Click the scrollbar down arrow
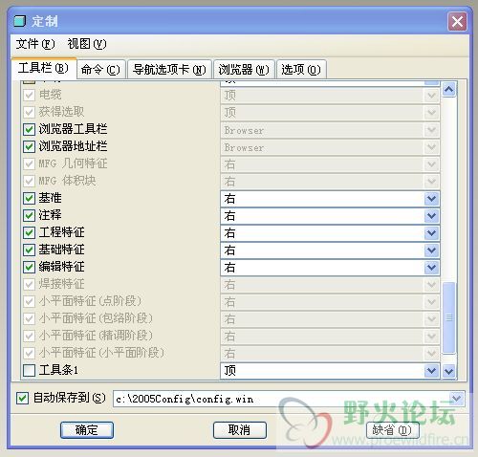The image size is (478, 457). tap(448, 371)
